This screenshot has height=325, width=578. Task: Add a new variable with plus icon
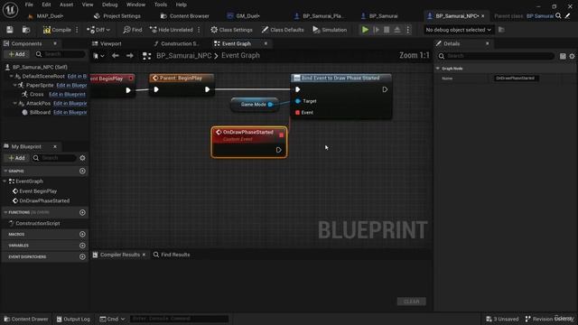click(x=82, y=246)
